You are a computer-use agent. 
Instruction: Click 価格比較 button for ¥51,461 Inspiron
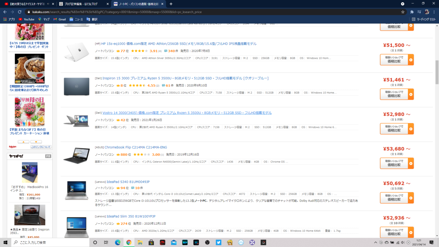point(397,94)
